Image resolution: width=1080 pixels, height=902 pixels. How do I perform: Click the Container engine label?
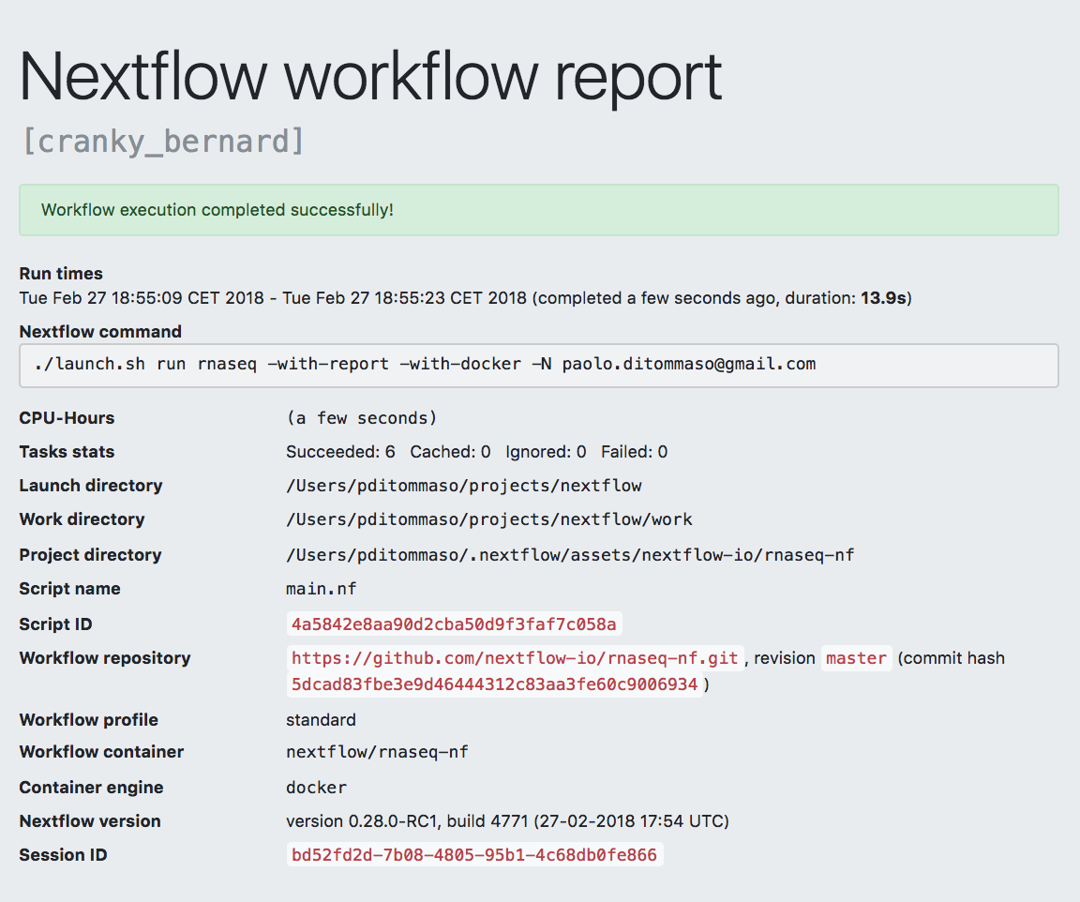coord(92,788)
